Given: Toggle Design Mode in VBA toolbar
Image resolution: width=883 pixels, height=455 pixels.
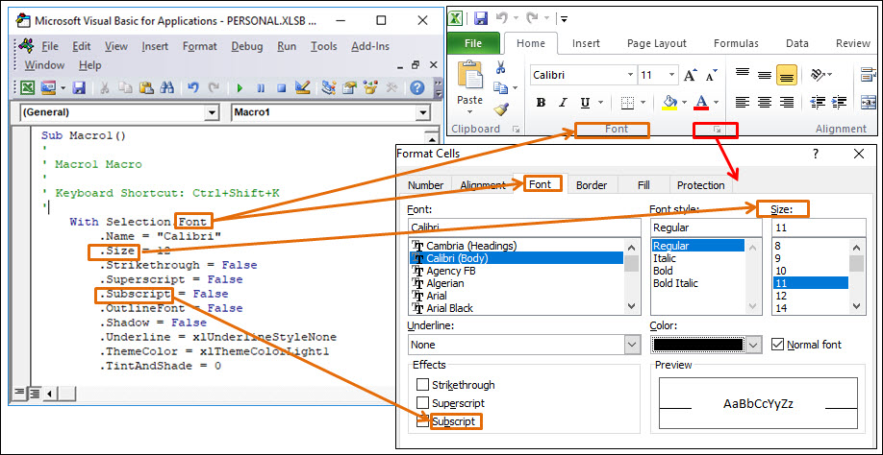Looking at the screenshot, I should point(302,87).
